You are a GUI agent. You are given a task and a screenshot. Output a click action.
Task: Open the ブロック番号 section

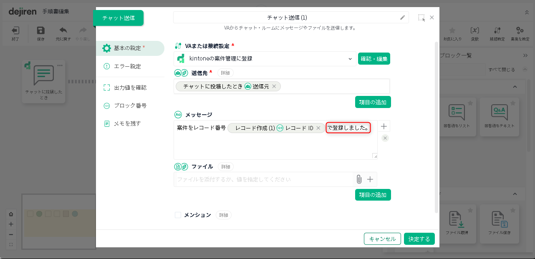[130, 106]
